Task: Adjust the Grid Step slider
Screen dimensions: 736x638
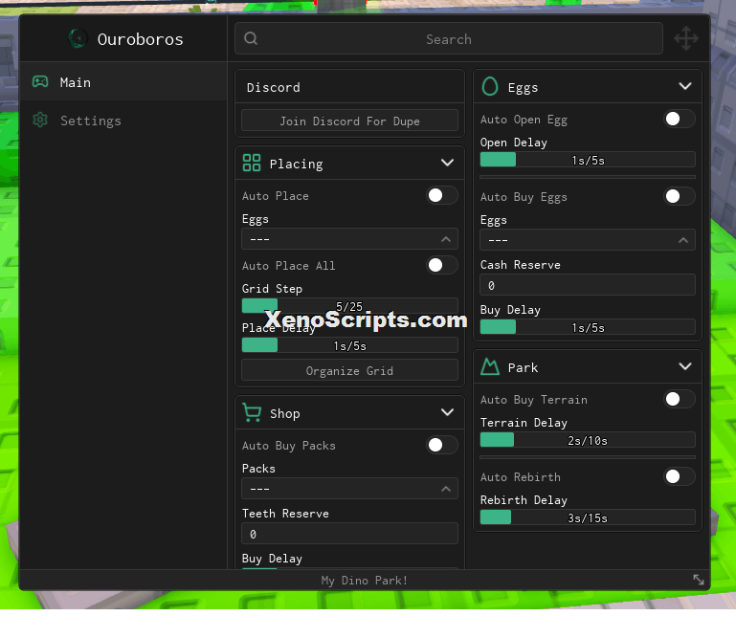Action: click(349, 306)
